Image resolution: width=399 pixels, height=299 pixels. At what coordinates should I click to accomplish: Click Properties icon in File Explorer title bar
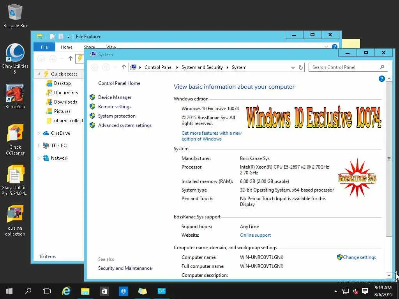53,37
